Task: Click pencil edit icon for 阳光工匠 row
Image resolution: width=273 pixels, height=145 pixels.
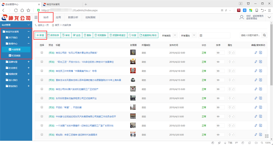Action: [256, 62]
